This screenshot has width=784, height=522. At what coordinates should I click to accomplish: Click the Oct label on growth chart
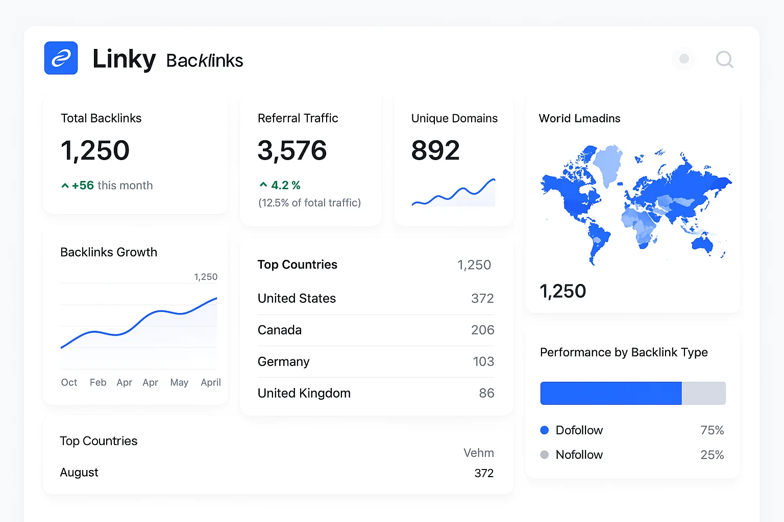(x=69, y=382)
